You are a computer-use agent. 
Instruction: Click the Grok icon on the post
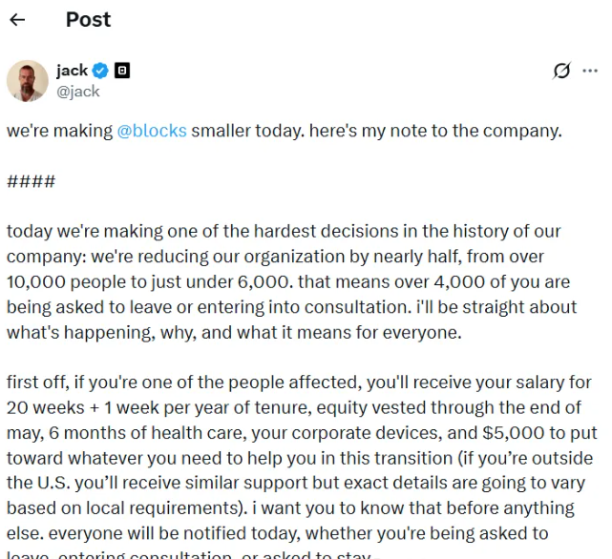click(562, 71)
